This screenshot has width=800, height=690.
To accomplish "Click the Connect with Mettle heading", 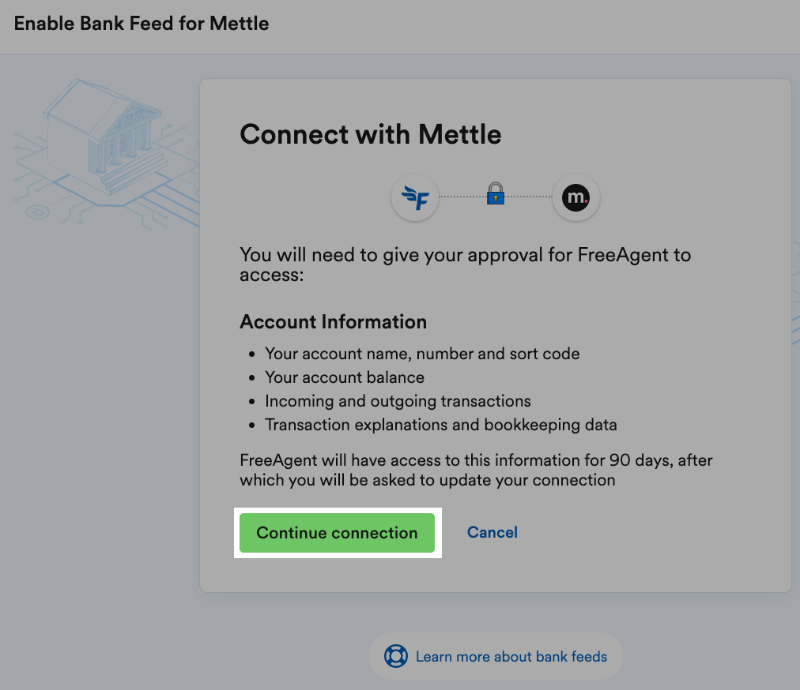I will (370, 134).
